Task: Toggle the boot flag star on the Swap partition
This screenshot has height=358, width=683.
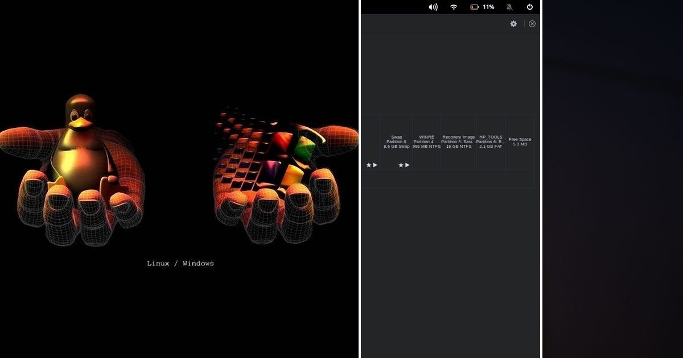Action: point(401,165)
